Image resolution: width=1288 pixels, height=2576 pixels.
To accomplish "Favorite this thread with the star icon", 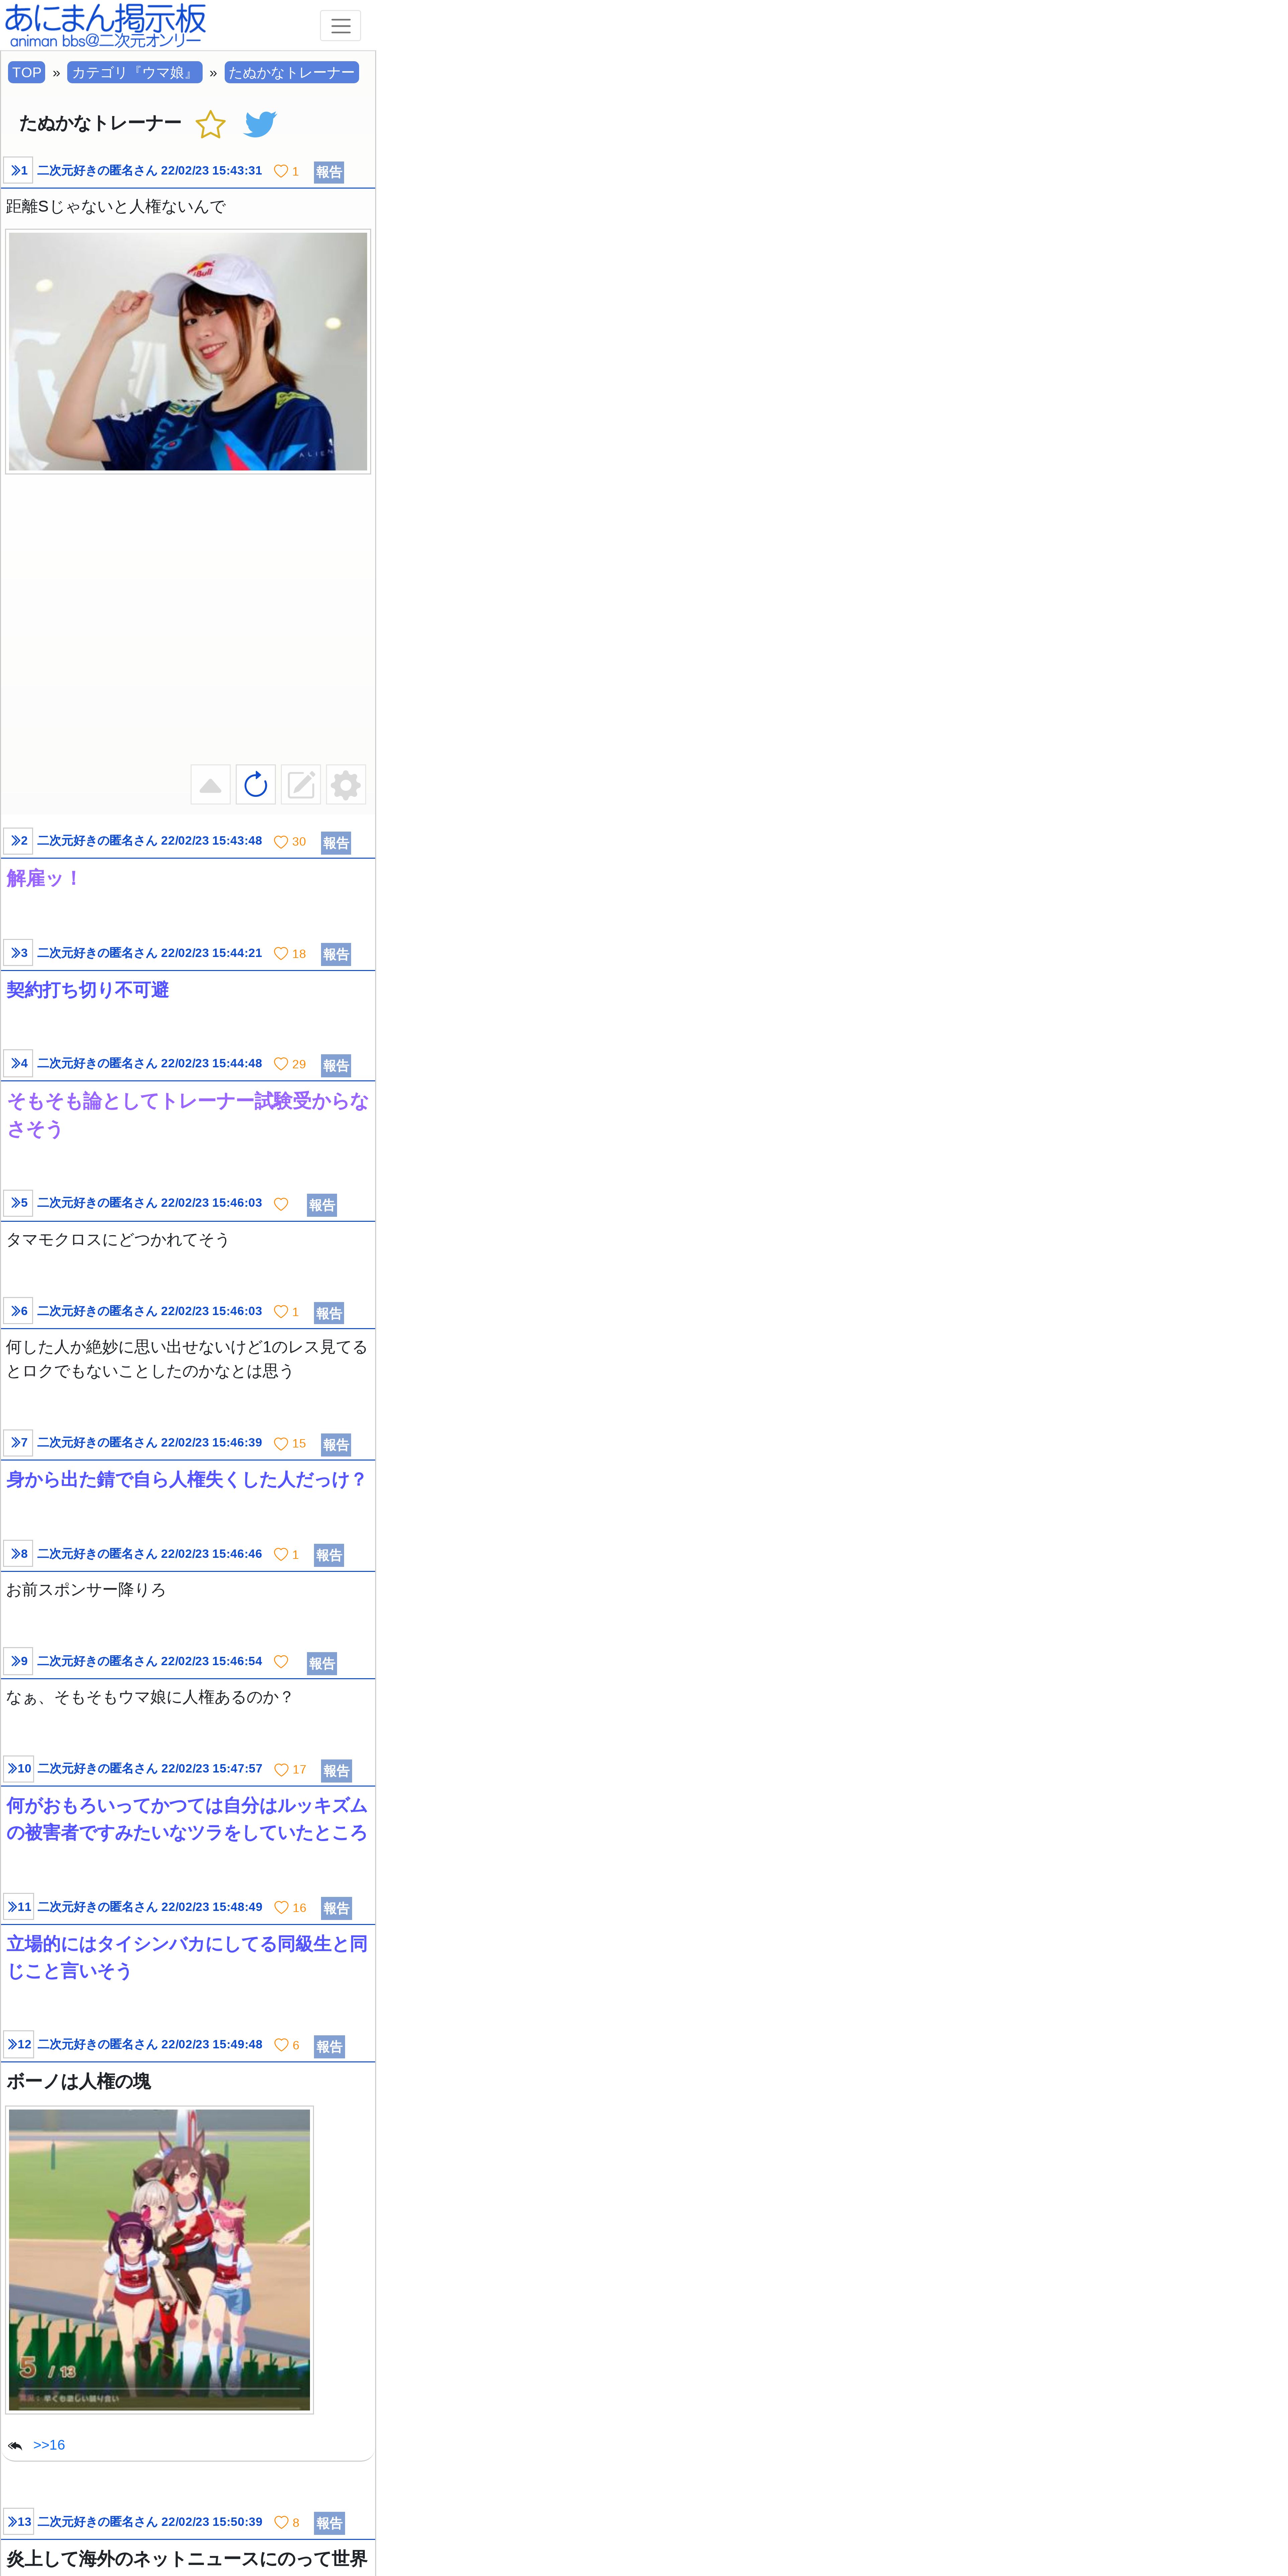I will pos(210,124).
